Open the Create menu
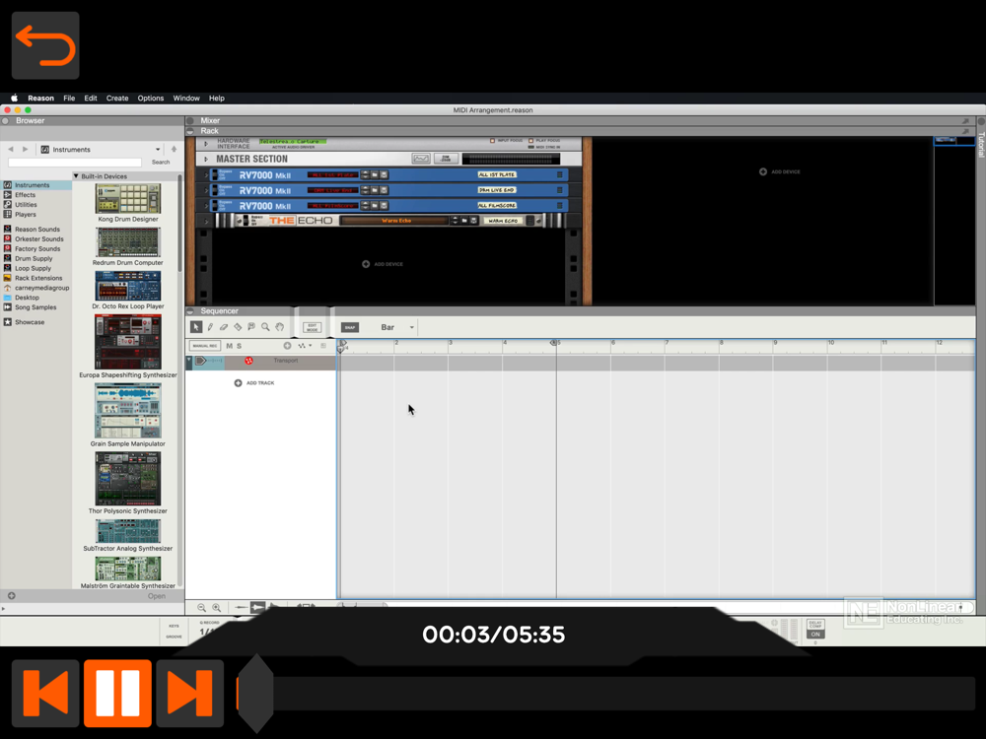This screenshot has height=739, width=986. pos(117,98)
